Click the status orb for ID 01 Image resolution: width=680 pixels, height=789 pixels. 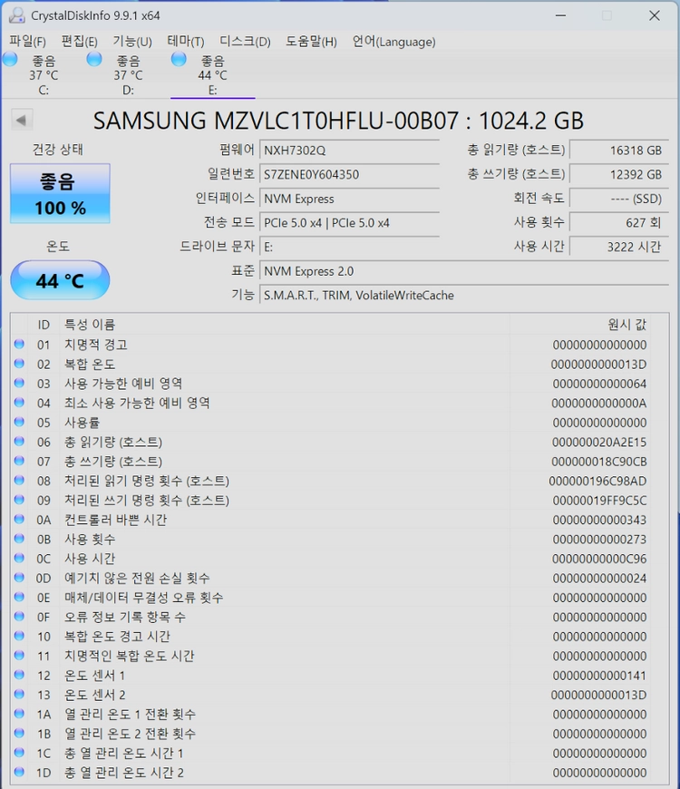(x=19, y=345)
